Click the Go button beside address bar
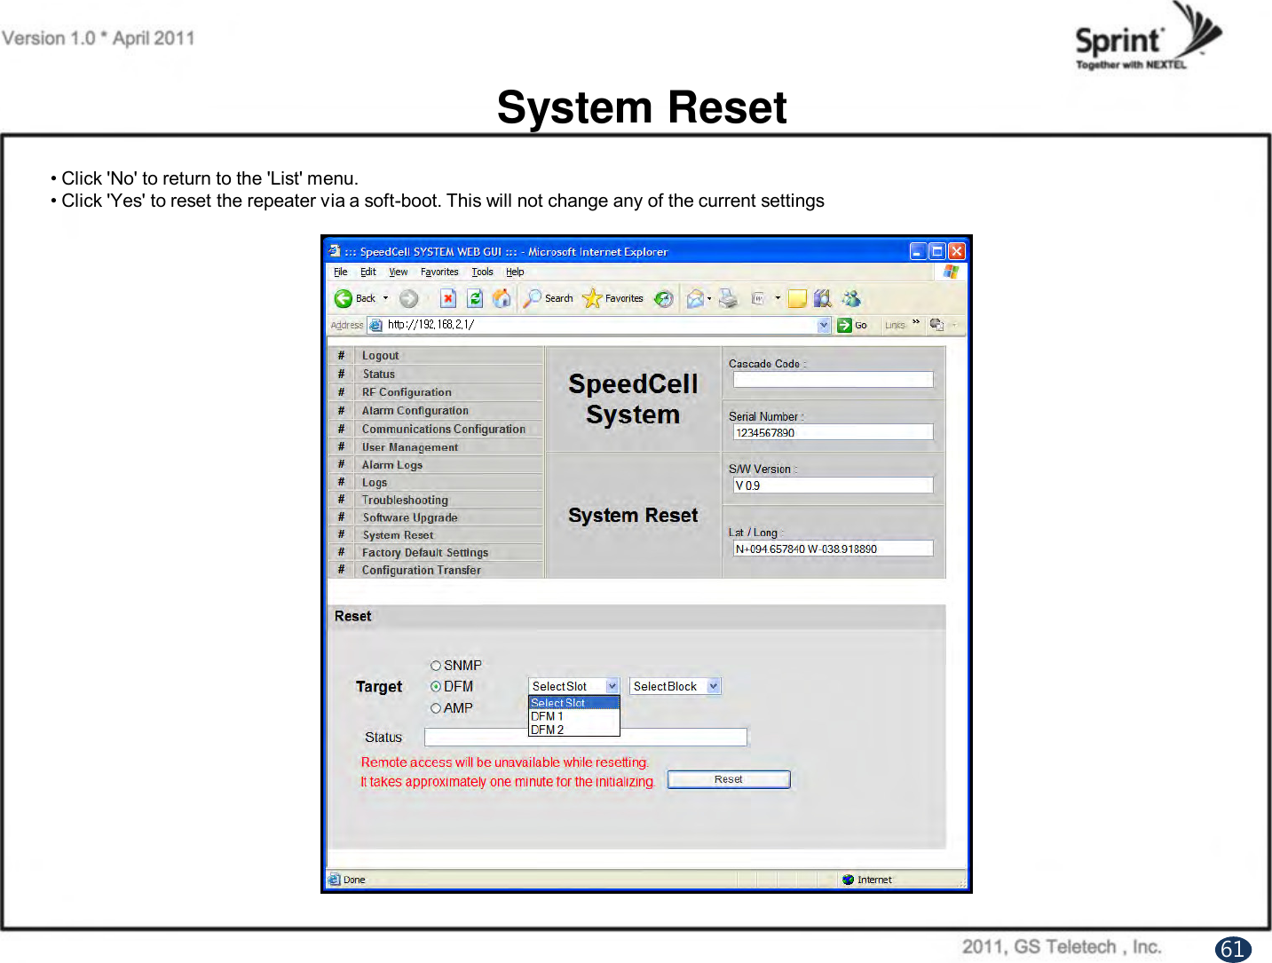 (x=852, y=325)
